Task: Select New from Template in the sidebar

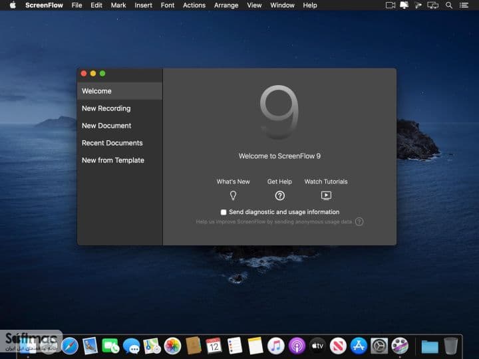Action: point(120,160)
